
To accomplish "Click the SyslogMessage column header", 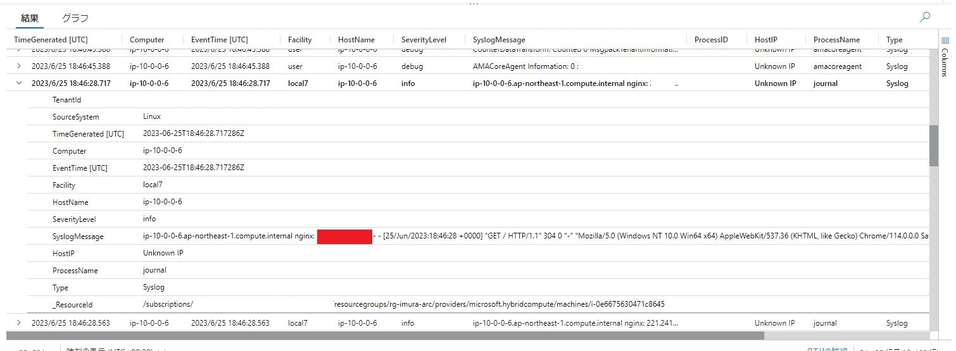I will (x=499, y=39).
